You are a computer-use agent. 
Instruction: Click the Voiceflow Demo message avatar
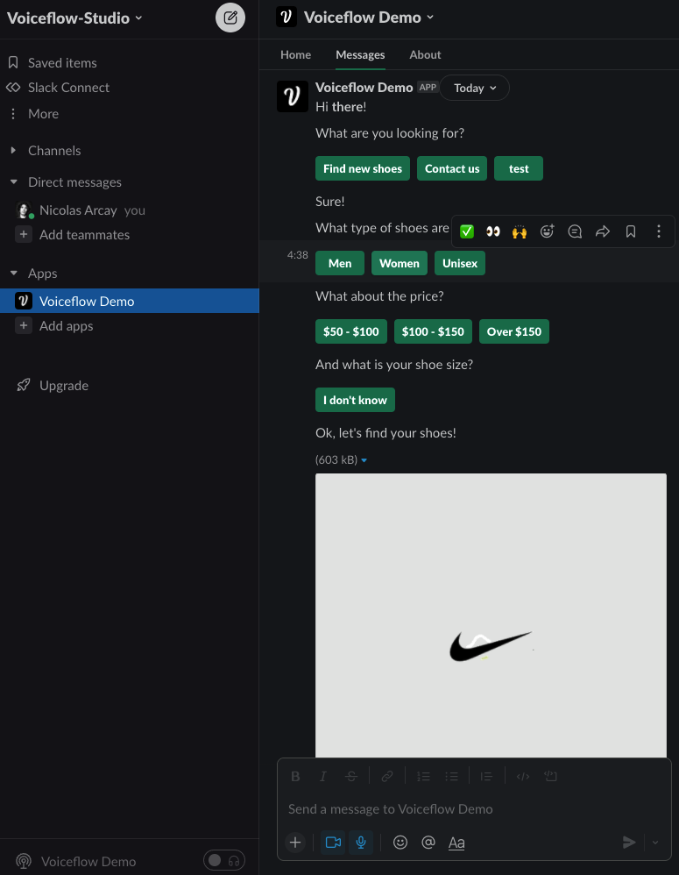(292, 96)
